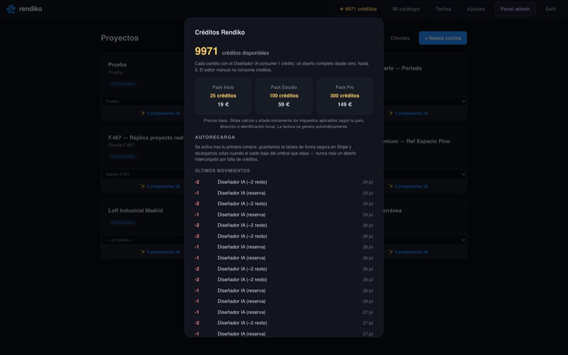Image resolution: width=568 pixels, height=355 pixels.
Task: Click the project title ending in '— Portada'
Action: [x=402, y=68]
